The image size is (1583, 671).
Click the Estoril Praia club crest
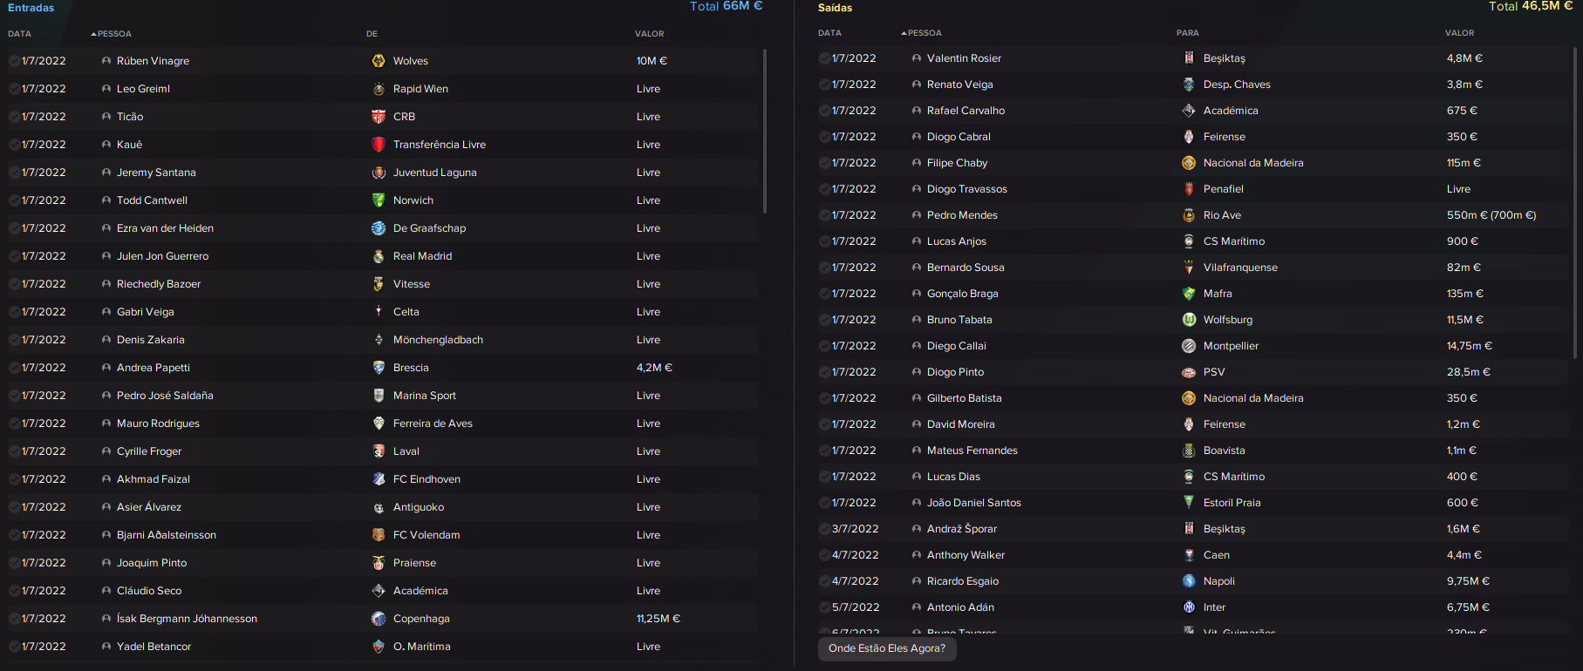pos(1189,503)
